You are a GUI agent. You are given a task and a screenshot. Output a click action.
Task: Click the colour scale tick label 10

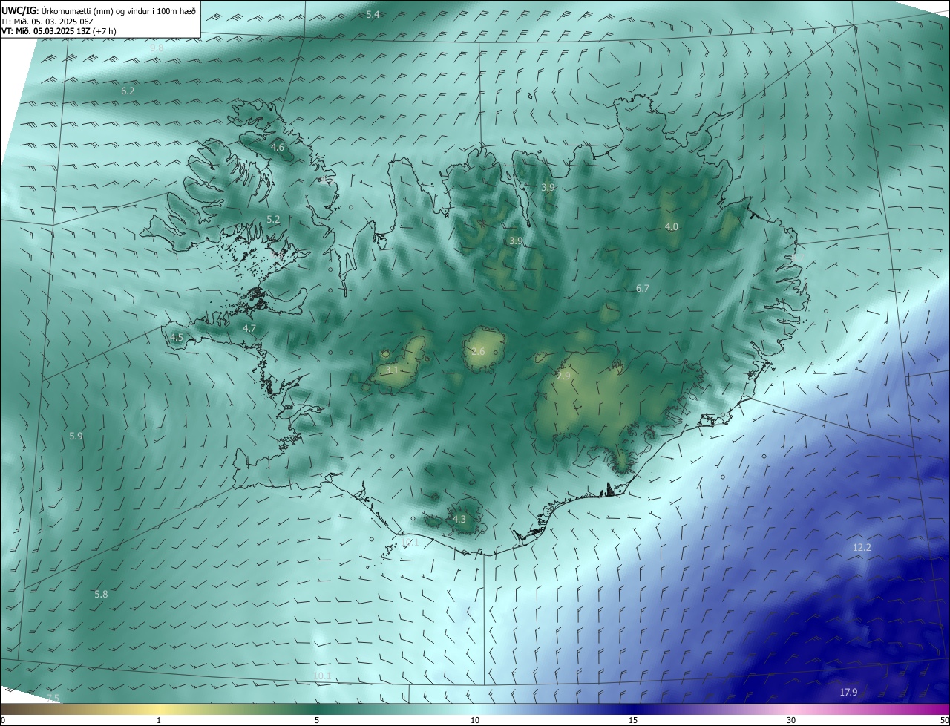475,720
